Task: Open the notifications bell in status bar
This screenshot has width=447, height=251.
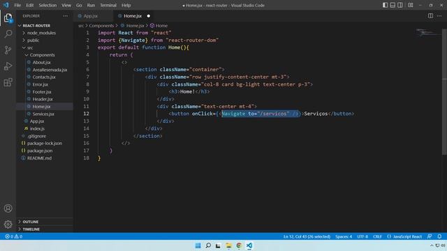Action: pyautogui.click(x=439, y=236)
